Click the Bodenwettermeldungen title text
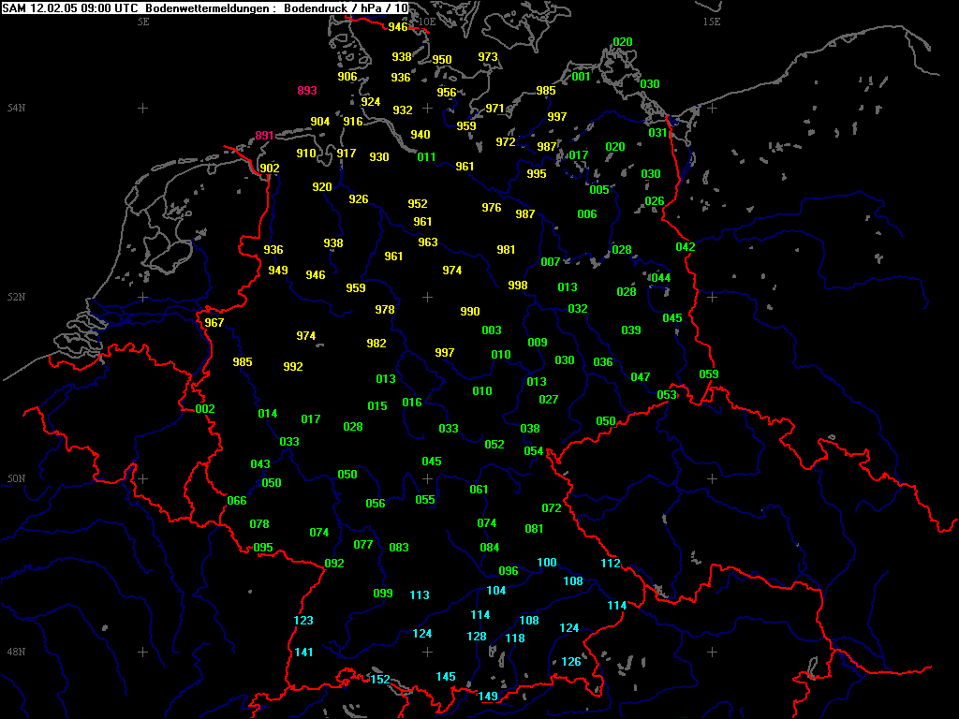The height and width of the screenshot is (719, 959). 210,8
